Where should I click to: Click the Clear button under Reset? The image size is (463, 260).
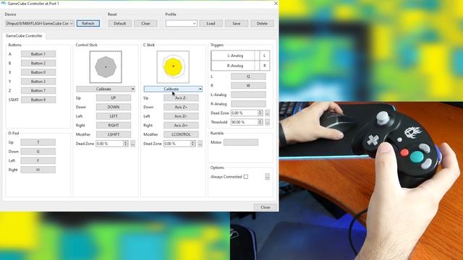click(x=145, y=23)
